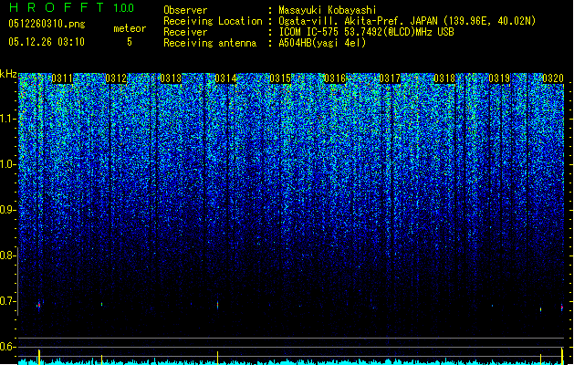The width and height of the screenshot is (574, 365).
Task: Click the A504HB(yagi 4el) antenna text
Action: coord(322,43)
